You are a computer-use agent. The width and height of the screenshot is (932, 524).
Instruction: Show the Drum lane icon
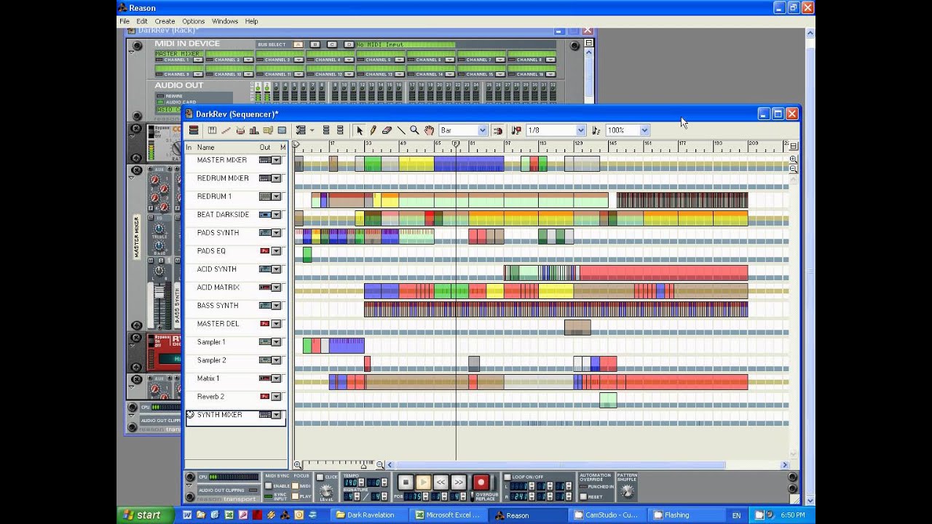pos(240,130)
